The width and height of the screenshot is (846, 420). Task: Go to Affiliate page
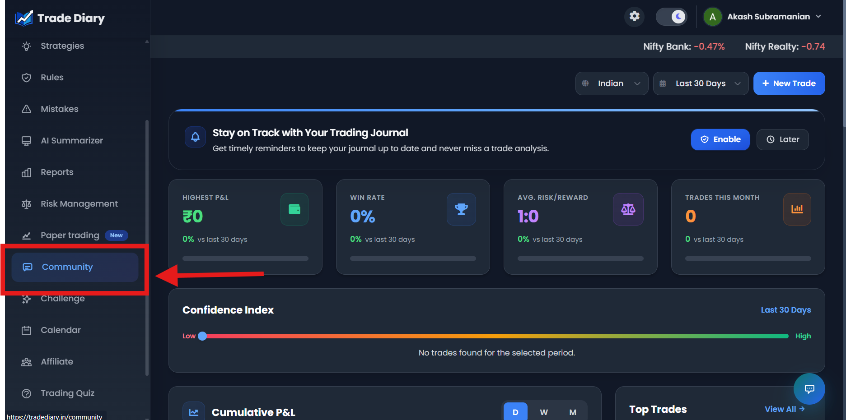click(x=57, y=362)
